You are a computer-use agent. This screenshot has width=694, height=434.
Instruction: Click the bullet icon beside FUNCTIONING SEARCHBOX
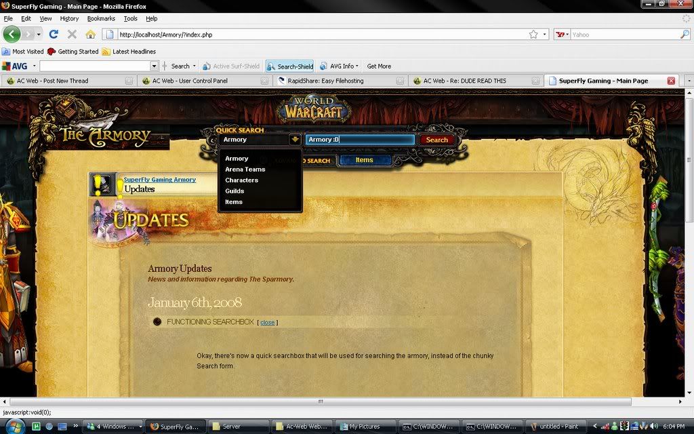pos(157,321)
